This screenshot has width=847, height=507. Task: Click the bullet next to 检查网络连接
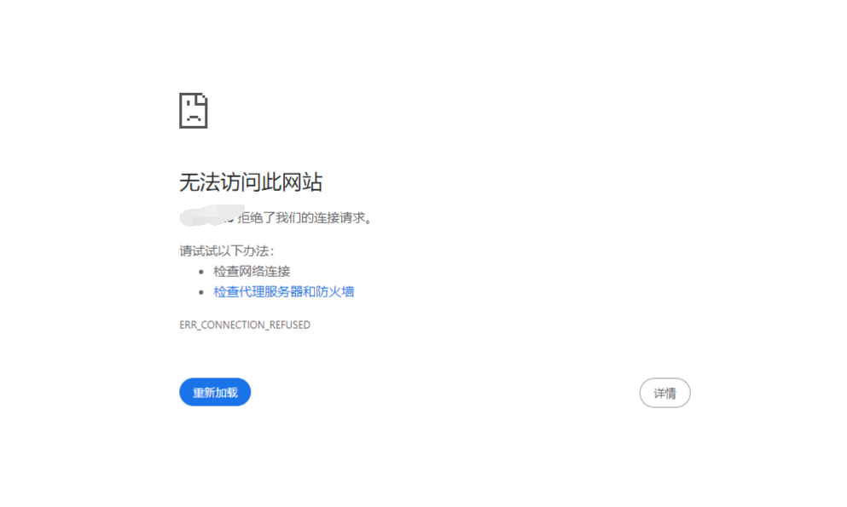coord(201,271)
